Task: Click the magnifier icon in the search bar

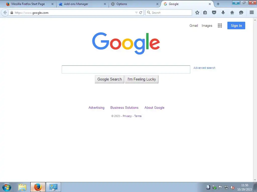Action: [149, 12]
